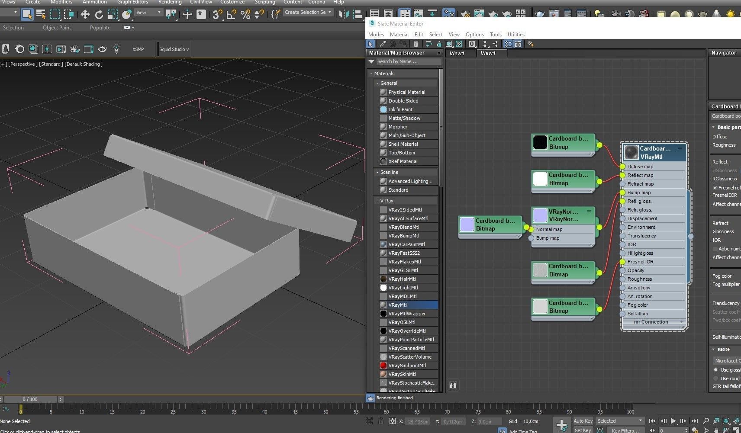Collapse the General materials group
741x433 pixels.
coord(377,83)
